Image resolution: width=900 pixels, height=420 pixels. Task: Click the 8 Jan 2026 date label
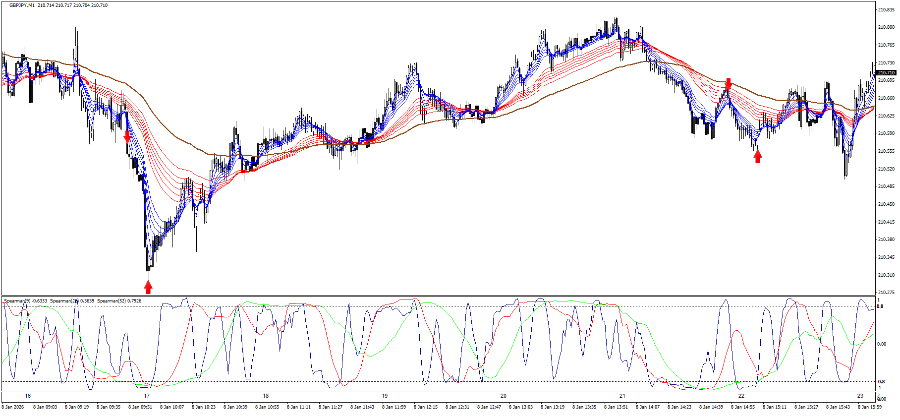tap(13, 407)
